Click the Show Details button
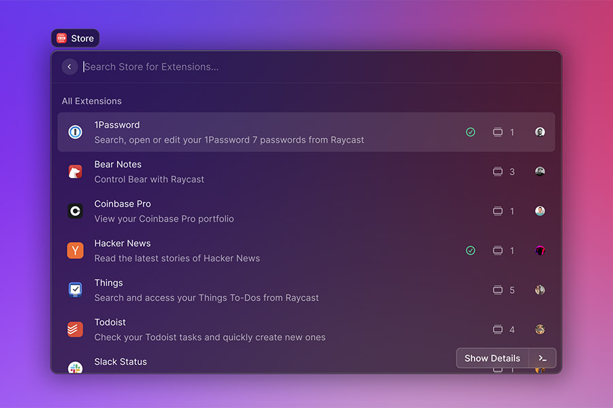The image size is (613, 408). 492,358
